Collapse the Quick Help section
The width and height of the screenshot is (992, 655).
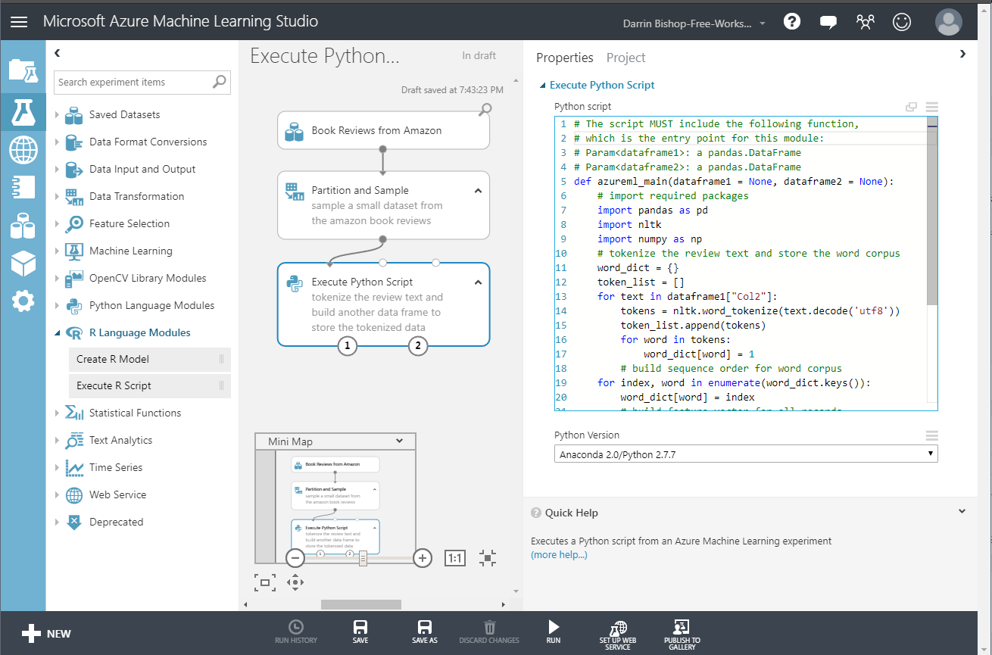pos(962,511)
